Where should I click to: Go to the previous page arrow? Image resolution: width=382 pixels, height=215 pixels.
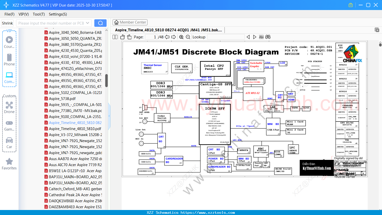tap(167, 37)
